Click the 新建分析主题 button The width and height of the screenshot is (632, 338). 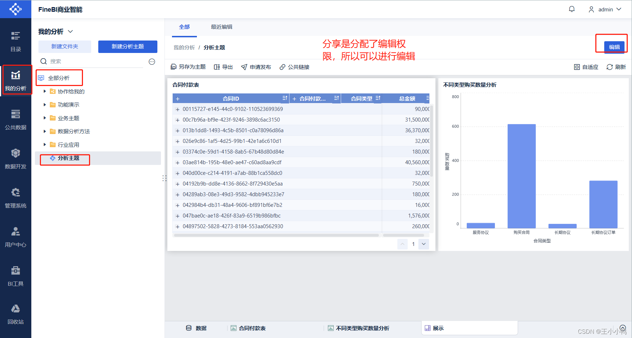pyautogui.click(x=128, y=47)
